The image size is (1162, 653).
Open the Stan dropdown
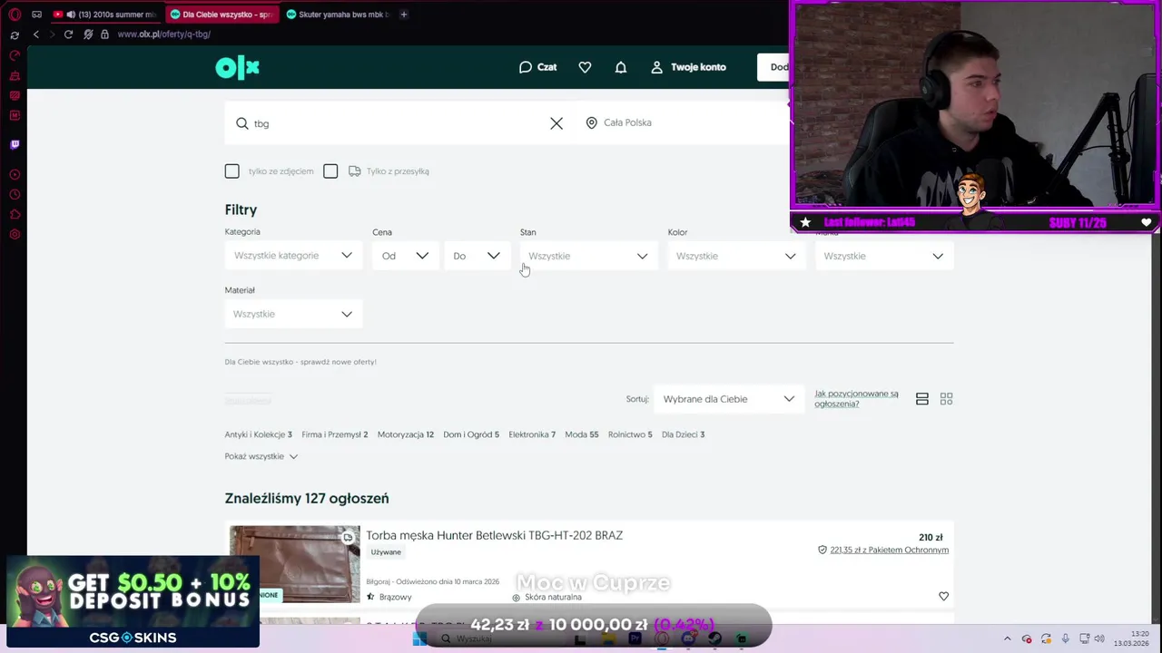click(588, 256)
